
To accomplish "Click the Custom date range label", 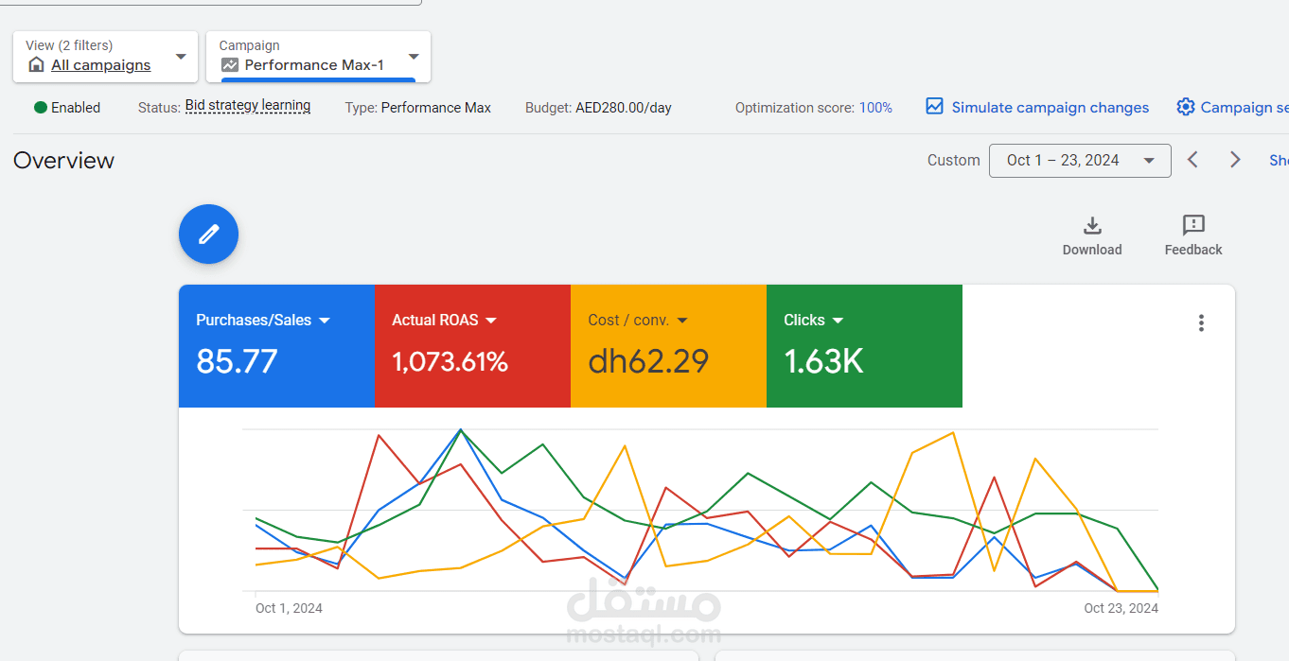I will (x=953, y=161).
